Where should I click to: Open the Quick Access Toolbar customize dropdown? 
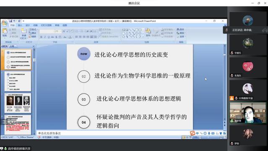coord(23,21)
